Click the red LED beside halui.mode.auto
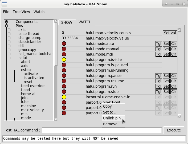The image size is (188, 144). click(x=64, y=44)
